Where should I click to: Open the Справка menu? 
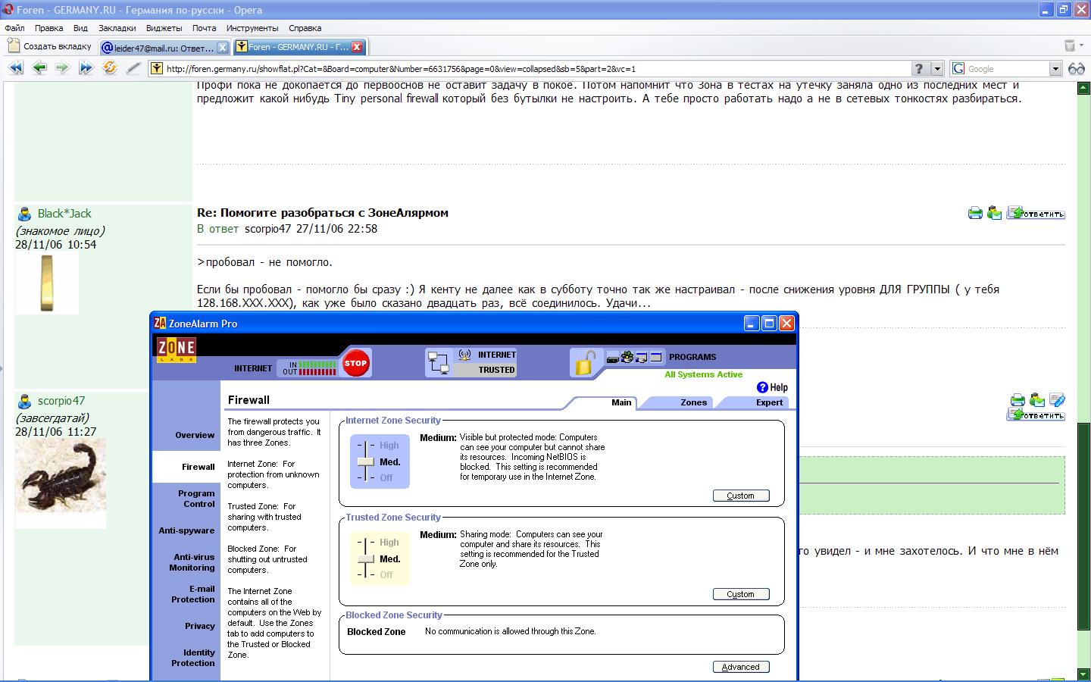tap(305, 28)
